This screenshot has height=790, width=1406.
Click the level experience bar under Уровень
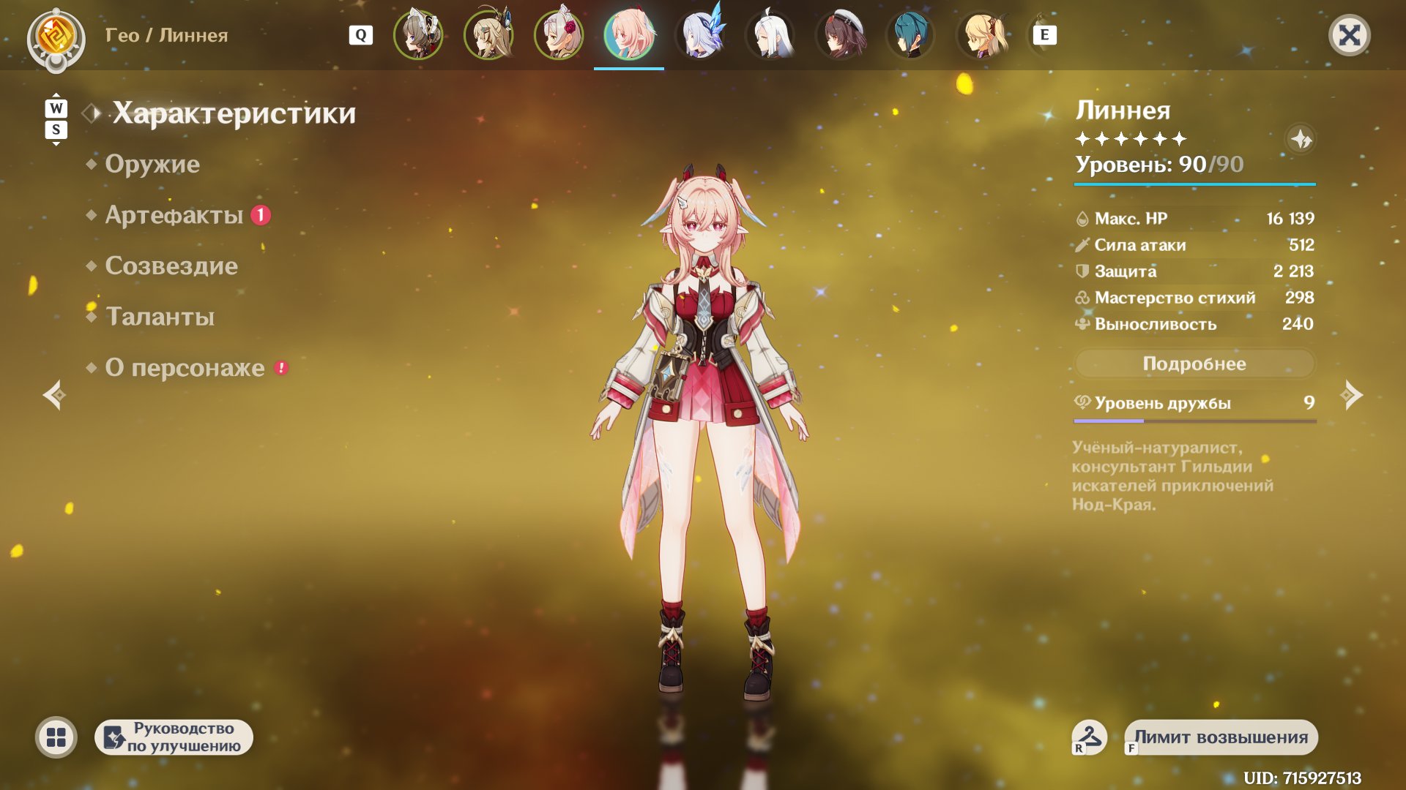pyautogui.click(x=1195, y=184)
